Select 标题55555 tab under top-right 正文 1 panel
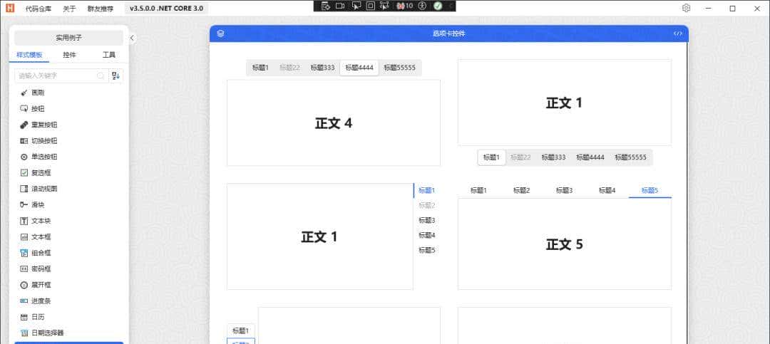770x344 pixels. [x=630, y=157]
